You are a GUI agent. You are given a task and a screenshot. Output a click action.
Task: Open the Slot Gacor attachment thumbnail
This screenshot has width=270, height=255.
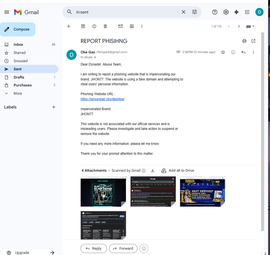103,191
